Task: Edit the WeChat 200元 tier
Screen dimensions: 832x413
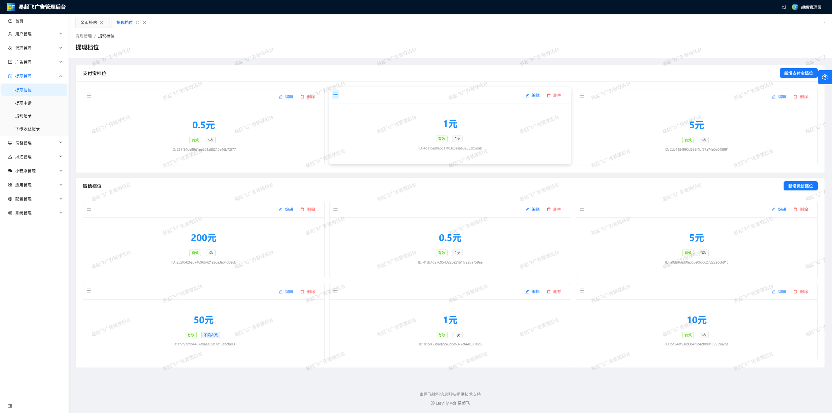Action: click(x=286, y=209)
